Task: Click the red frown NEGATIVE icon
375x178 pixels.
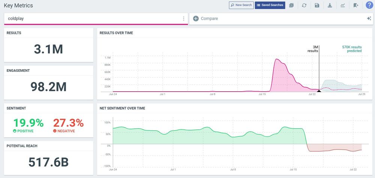Action: pos(55,131)
